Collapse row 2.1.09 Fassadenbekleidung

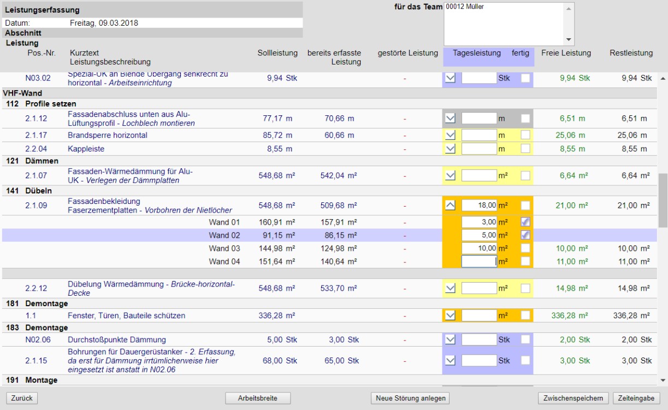click(x=450, y=206)
